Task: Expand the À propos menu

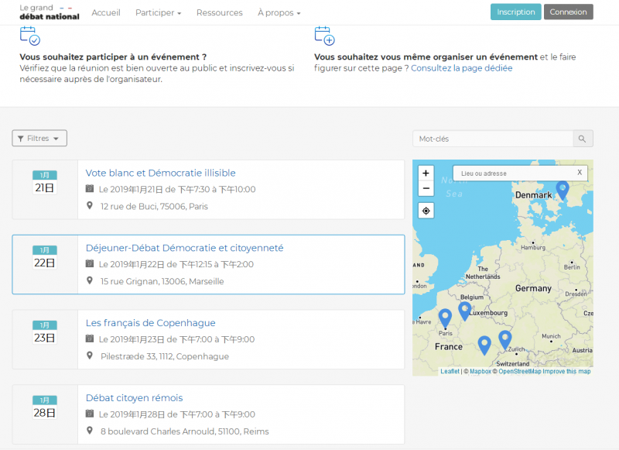Action: 279,12
